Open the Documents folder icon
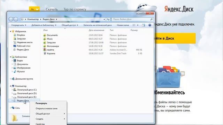223x125 pixels. click(x=45, y=35)
